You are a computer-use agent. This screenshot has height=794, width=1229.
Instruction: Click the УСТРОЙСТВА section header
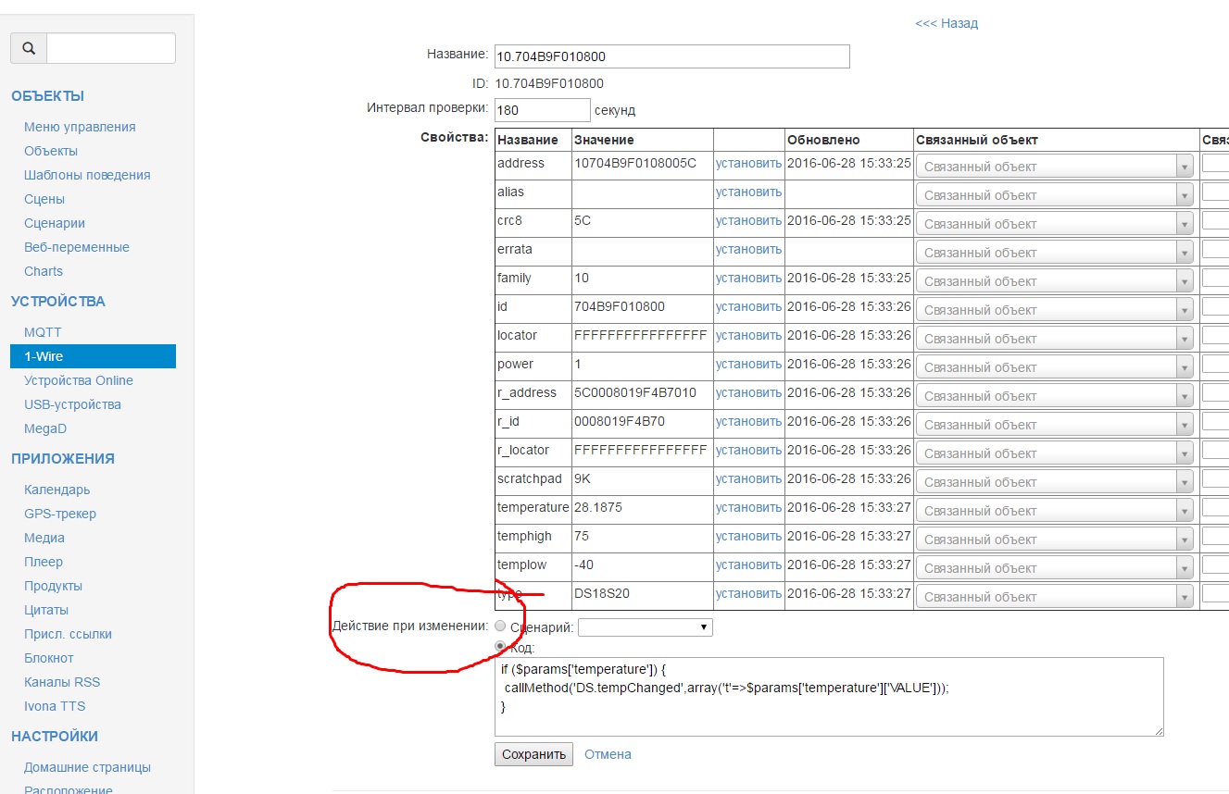coord(58,302)
